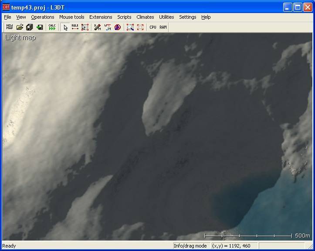Activate the Ruler measurement tool
This screenshot has height=251, width=315.
75,27
